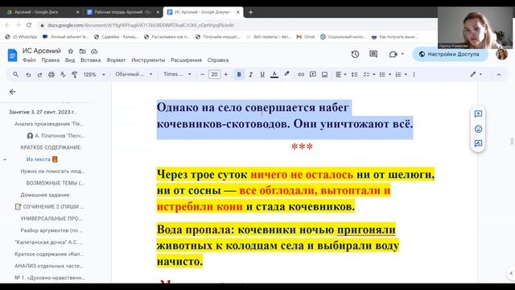
Task: Open the bulleted list dropdown
Action: click(x=385, y=75)
